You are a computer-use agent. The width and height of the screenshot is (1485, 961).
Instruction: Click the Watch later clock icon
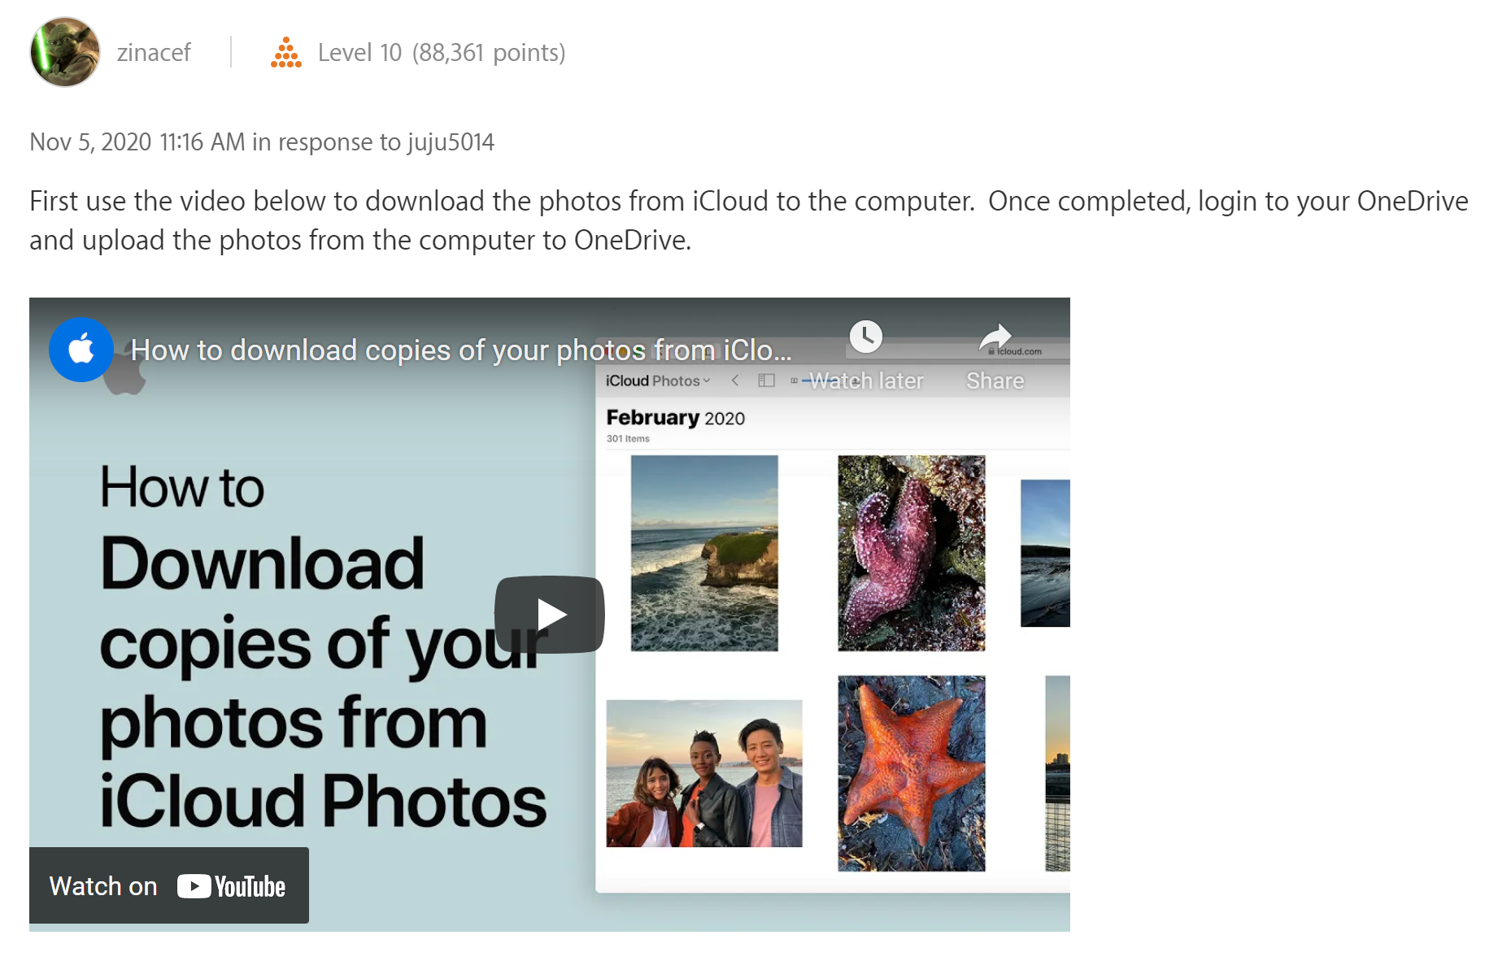(x=866, y=337)
